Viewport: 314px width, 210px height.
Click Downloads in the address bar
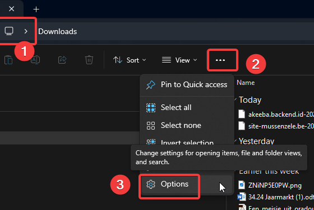tap(57, 31)
